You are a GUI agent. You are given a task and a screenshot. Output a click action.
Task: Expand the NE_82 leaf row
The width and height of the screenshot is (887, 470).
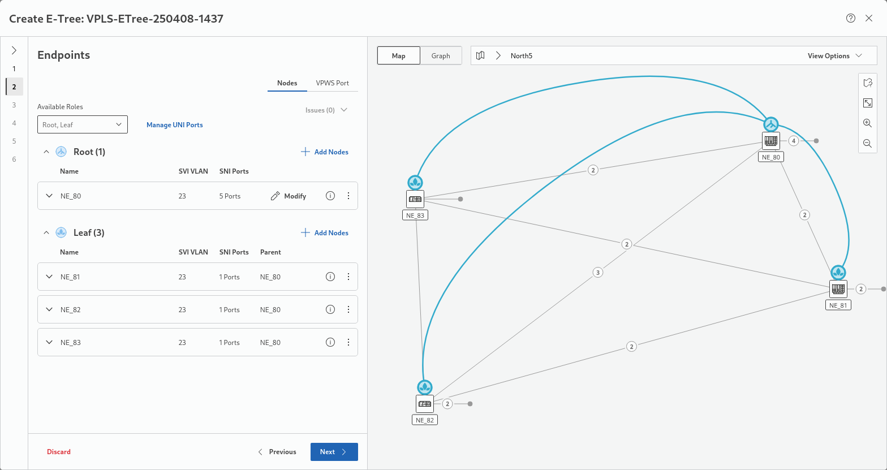point(49,309)
